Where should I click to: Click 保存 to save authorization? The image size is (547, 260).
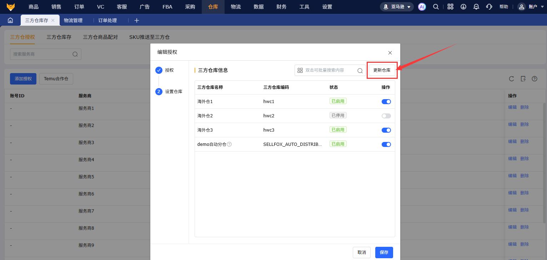(384, 252)
